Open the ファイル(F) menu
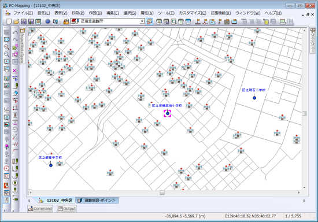 click(x=23, y=13)
